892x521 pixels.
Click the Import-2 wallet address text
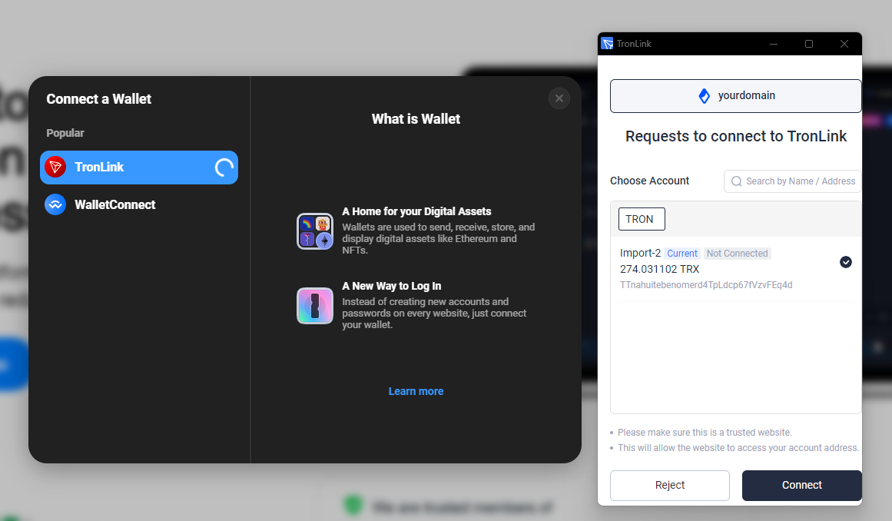pyautogui.click(x=706, y=285)
